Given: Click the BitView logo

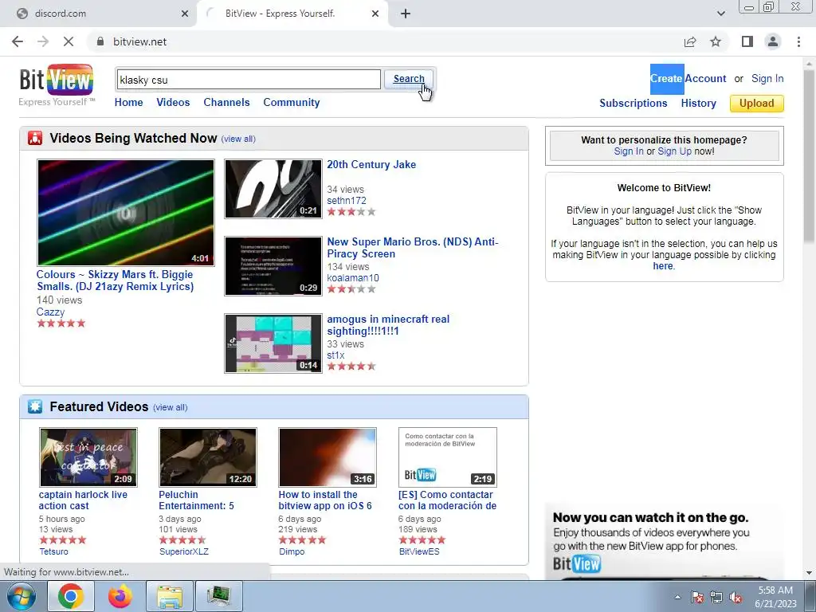Looking at the screenshot, I should pos(57,80).
